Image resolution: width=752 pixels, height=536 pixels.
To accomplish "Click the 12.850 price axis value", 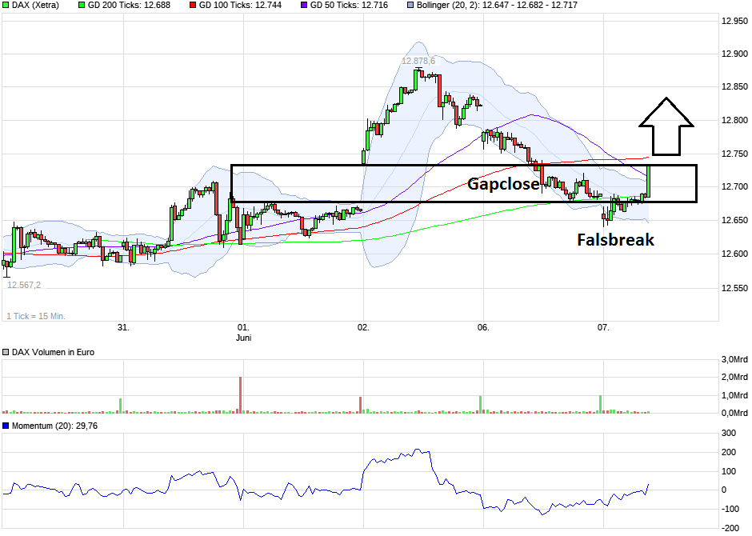I will 734,87.
